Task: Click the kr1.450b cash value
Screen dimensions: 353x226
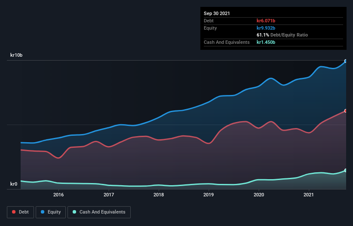Action: tap(266, 42)
